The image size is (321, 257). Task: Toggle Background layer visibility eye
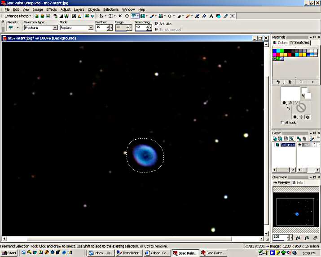(300, 145)
